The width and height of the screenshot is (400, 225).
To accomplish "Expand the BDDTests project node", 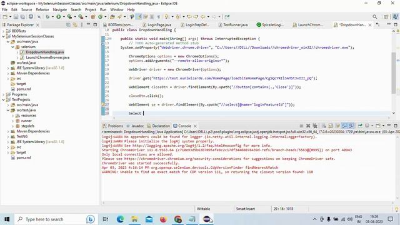I will [3, 31].
